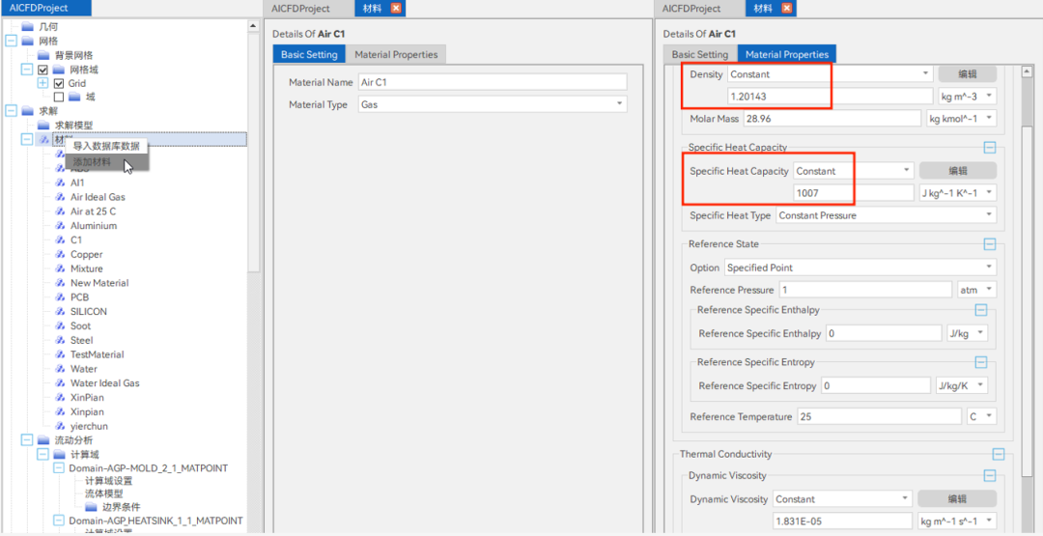Click the 域 folder icon
This screenshot has height=536, width=1043.
[74, 98]
